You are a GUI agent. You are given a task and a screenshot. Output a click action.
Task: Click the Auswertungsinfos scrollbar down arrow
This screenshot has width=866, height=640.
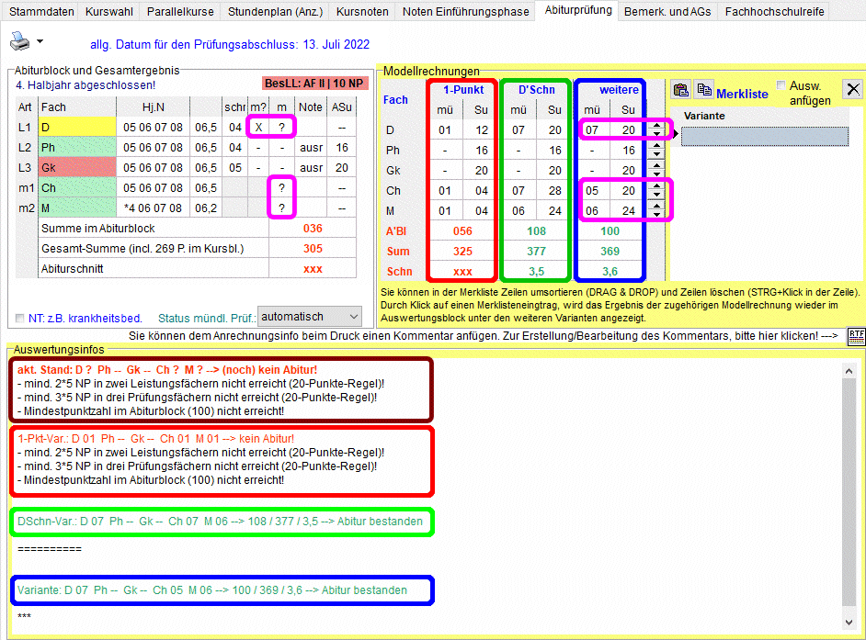pyautogui.click(x=849, y=622)
